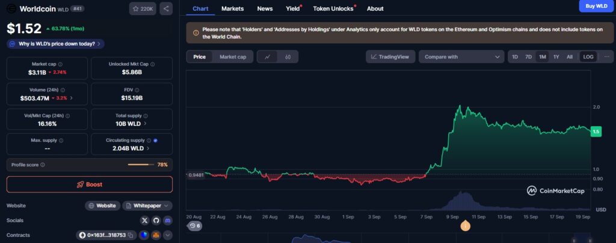Click the blue shield wallet icon in Contracts
The width and height of the screenshot is (616, 243).
144,235
